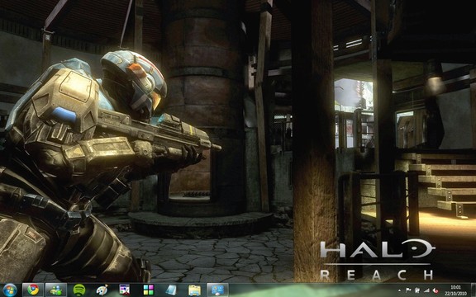Switch to the Personalization control panel window
Screen dimensions: 476x297
click(217, 290)
